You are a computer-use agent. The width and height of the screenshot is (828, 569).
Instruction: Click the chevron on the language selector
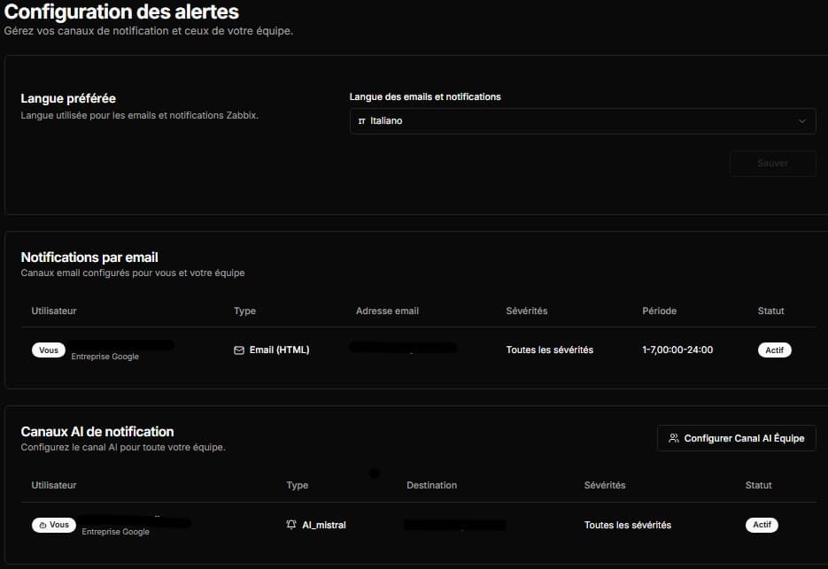804,120
